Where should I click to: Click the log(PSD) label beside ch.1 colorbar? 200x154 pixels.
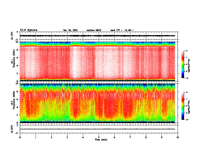(x=189, y=65)
